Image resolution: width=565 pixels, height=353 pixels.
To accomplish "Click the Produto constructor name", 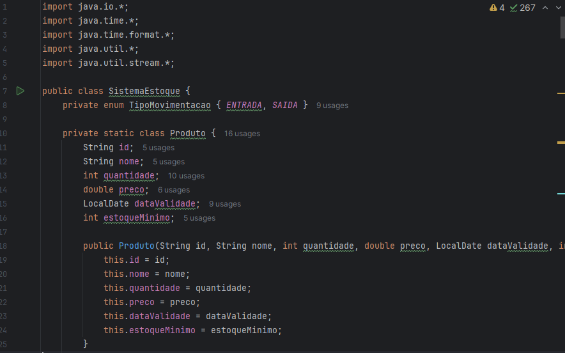I will pyautogui.click(x=137, y=246).
